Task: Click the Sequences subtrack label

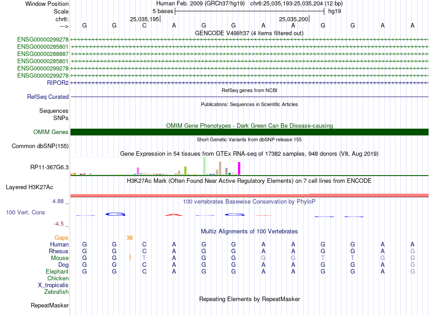Action: pyautogui.click(x=54, y=111)
